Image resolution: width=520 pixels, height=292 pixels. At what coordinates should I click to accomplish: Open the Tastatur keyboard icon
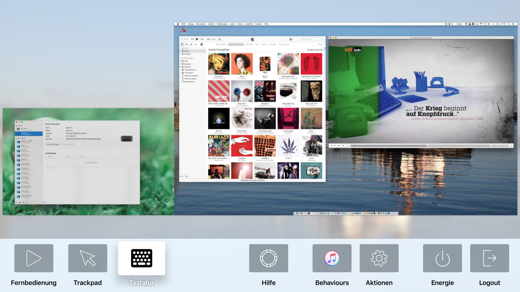coord(141,258)
